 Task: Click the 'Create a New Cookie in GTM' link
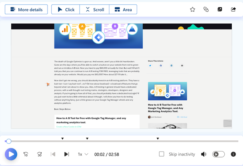pyautogui.click(x=69, y=127)
